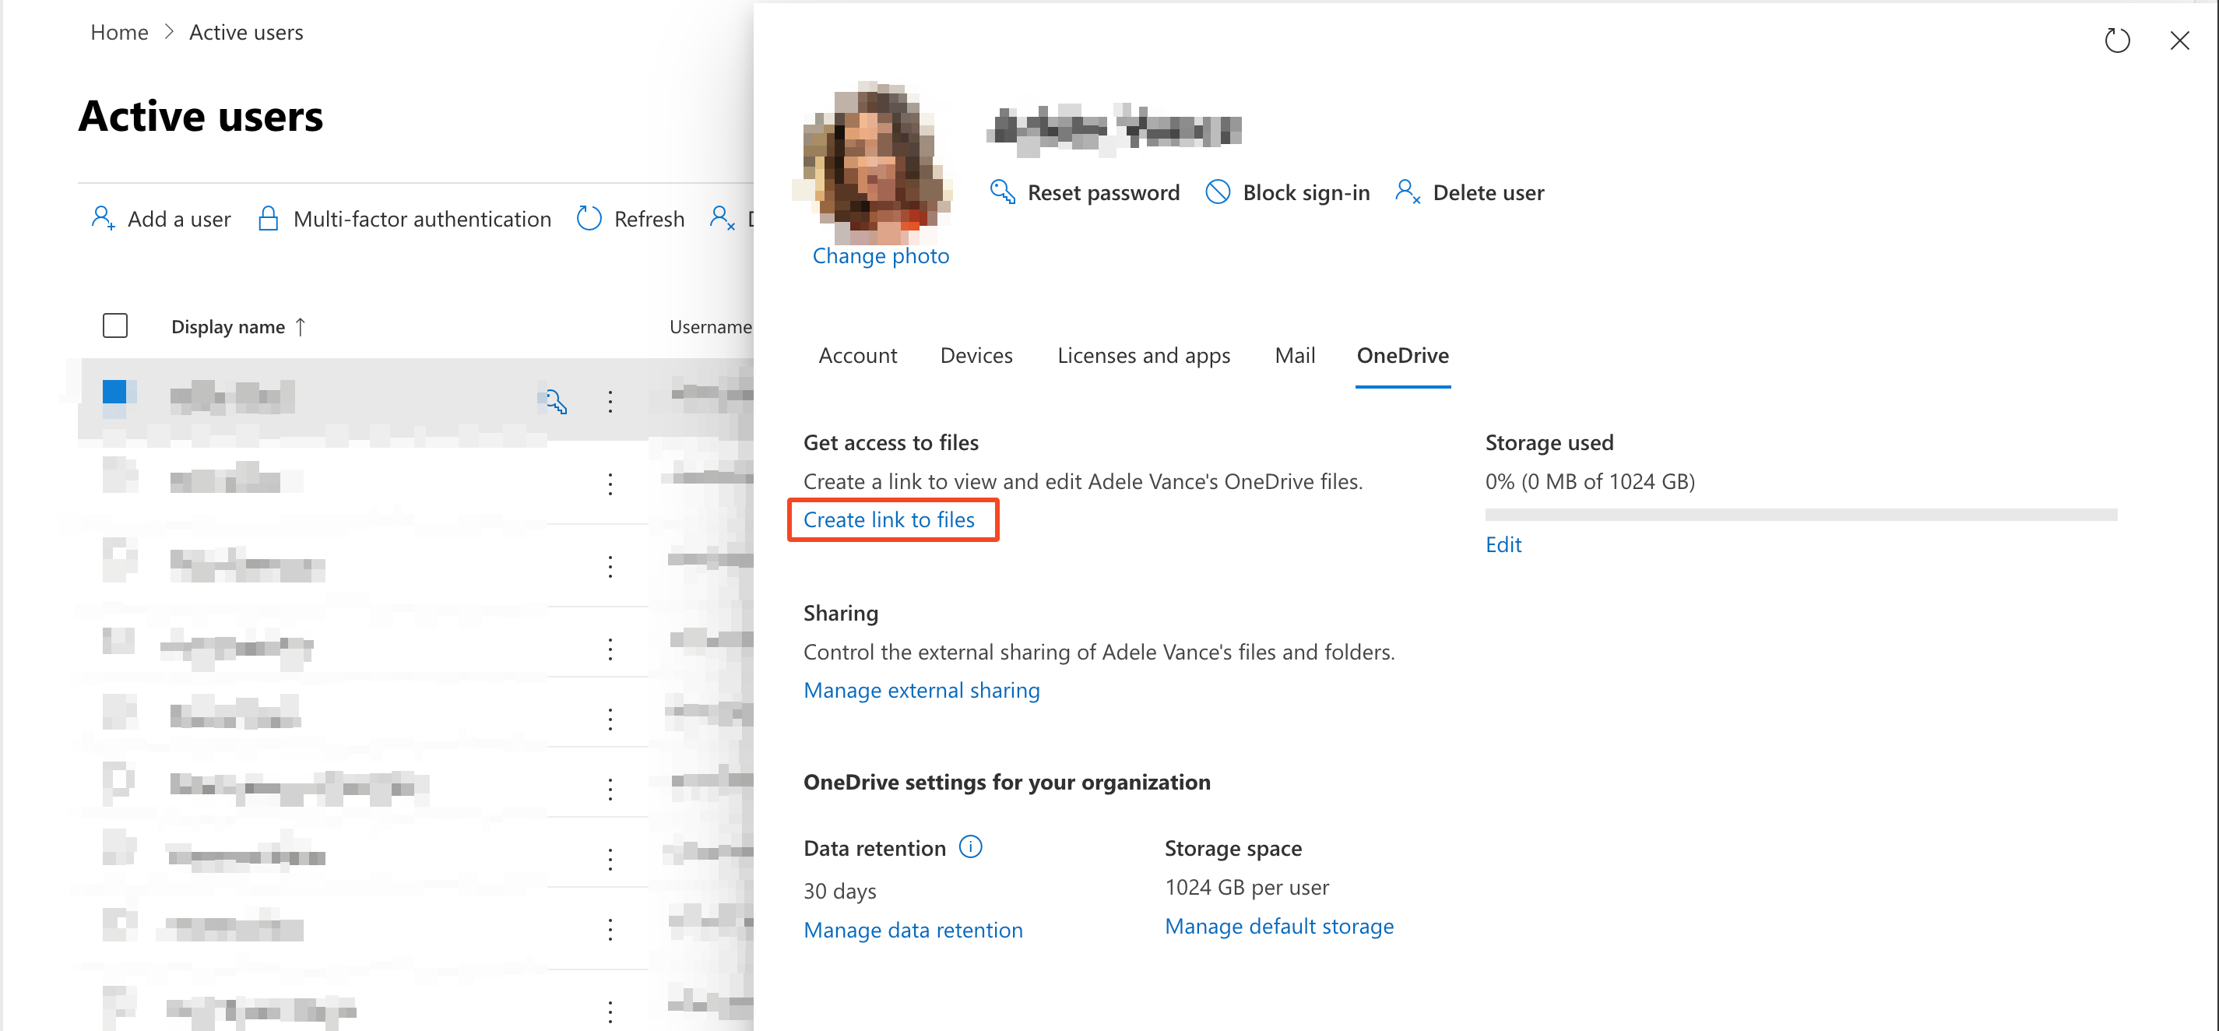
Task: Click Manage default storage link
Action: coord(1278,926)
